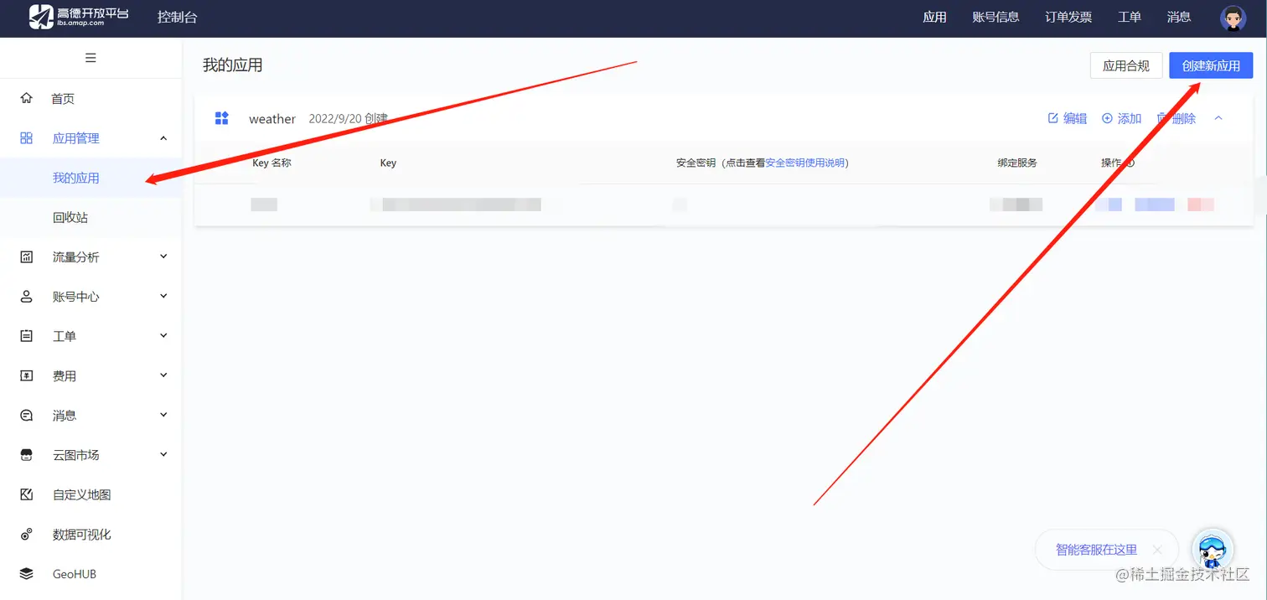Collapse the weather app panel chevron
The height and width of the screenshot is (600, 1267).
(x=1218, y=118)
